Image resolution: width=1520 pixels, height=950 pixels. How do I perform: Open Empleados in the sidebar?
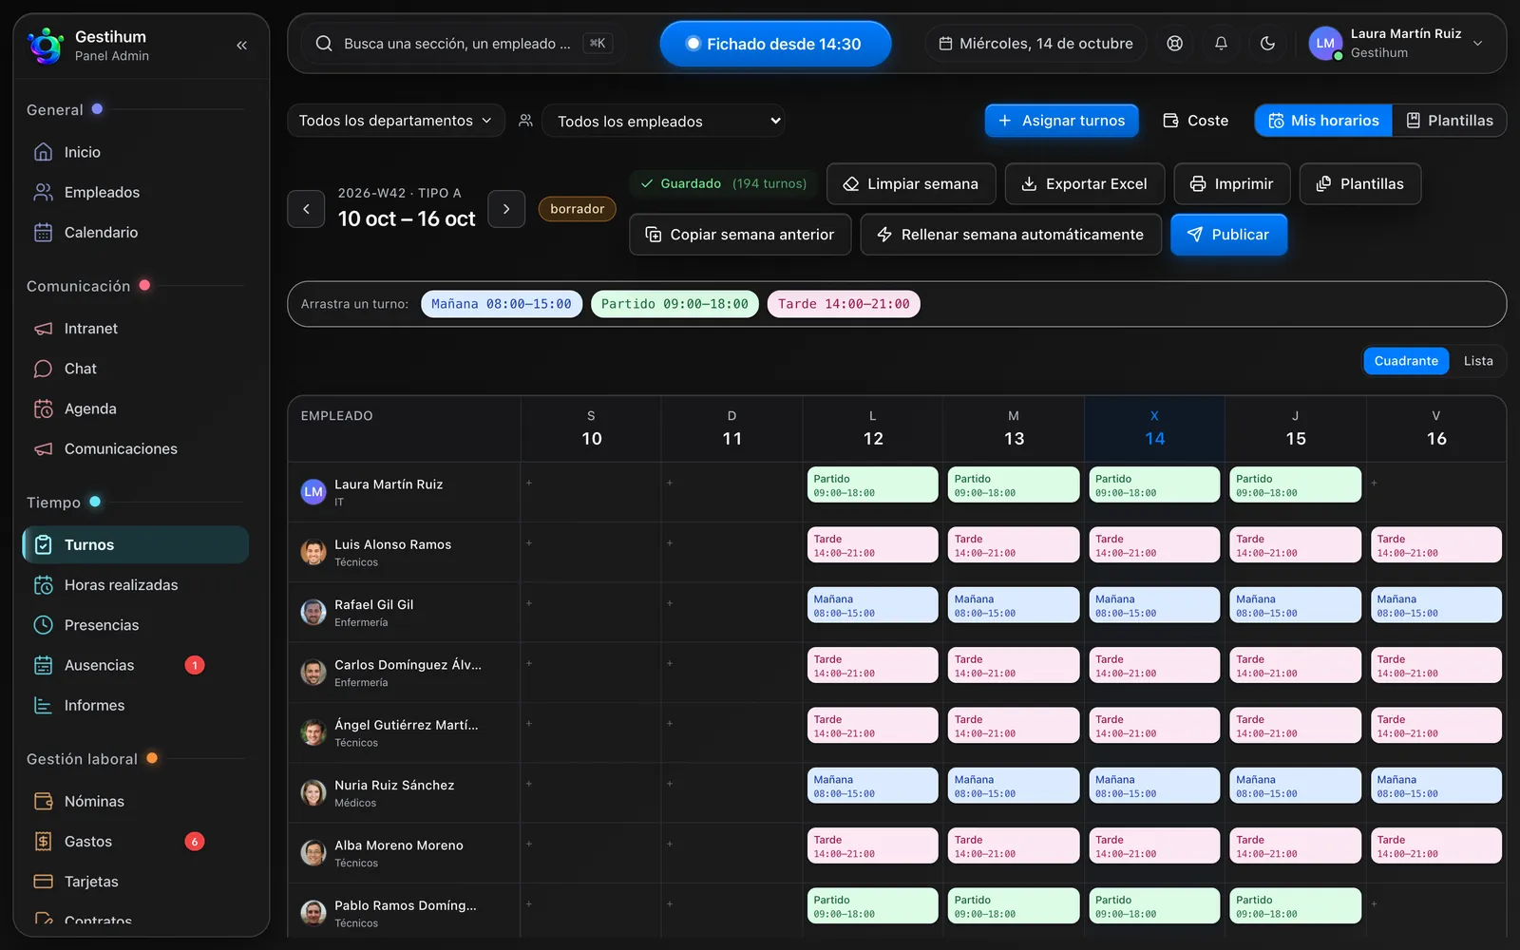coord(135,192)
